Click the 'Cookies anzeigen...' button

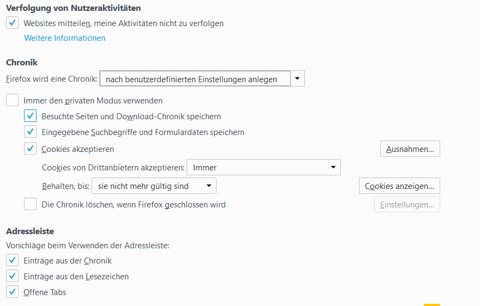[399, 186]
